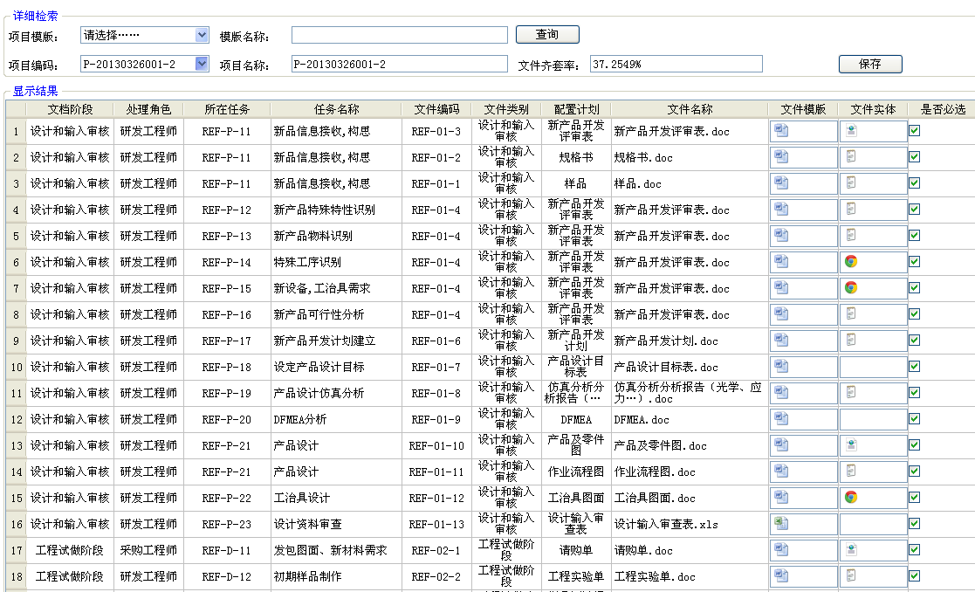The height and width of the screenshot is (592, 975).
Task: Open Word template icon for 工治具图面.doc row
Action: pos(781,497)
